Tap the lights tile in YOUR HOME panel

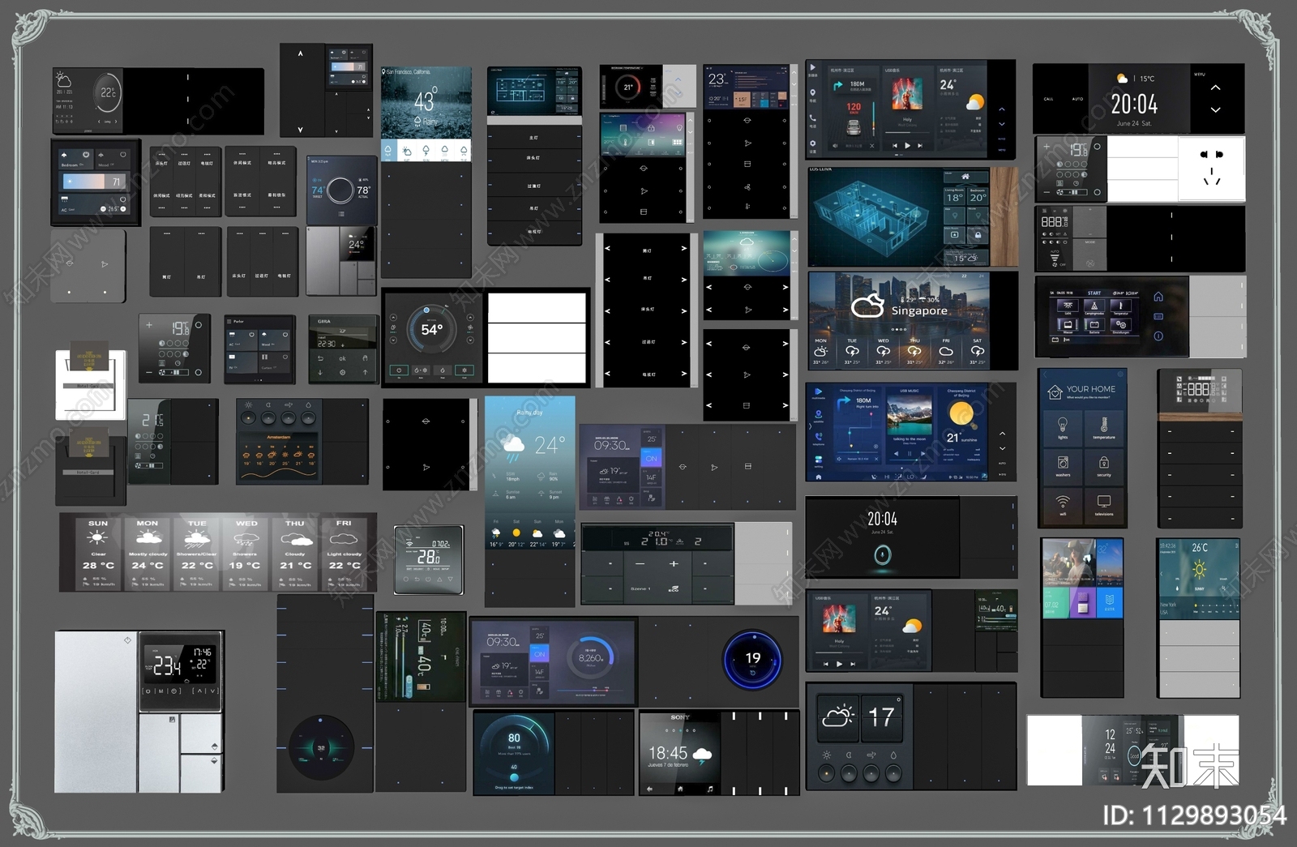[1063, 426]
